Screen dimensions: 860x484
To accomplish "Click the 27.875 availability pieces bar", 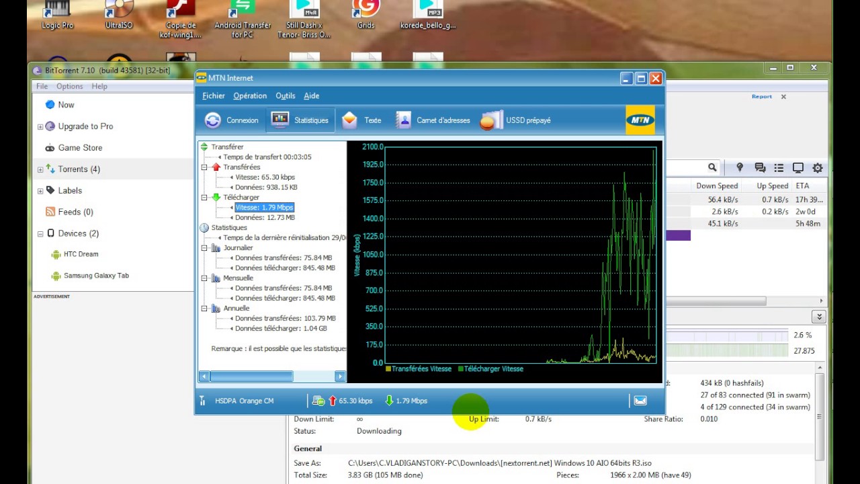I will coord(726,350).
